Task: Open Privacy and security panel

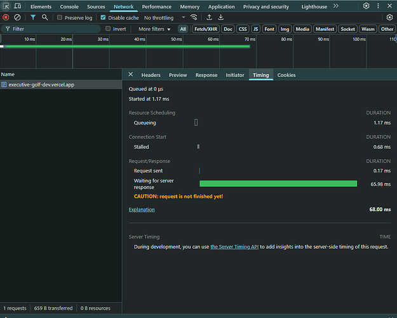Action: [266, 6]
